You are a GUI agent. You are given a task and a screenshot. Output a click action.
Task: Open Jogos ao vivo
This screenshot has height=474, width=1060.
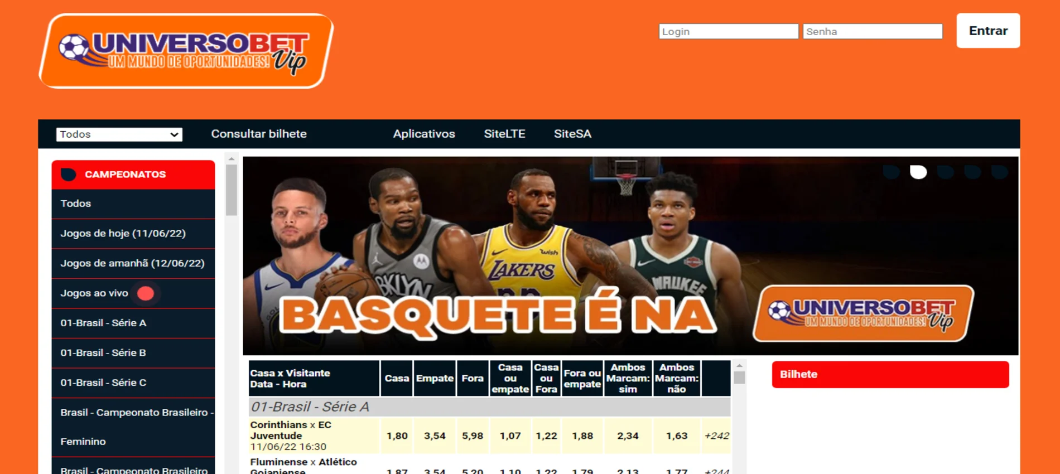(133, 293)
